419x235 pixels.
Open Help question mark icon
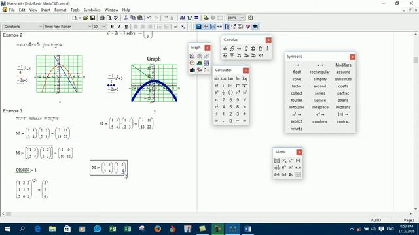[250, 18]
